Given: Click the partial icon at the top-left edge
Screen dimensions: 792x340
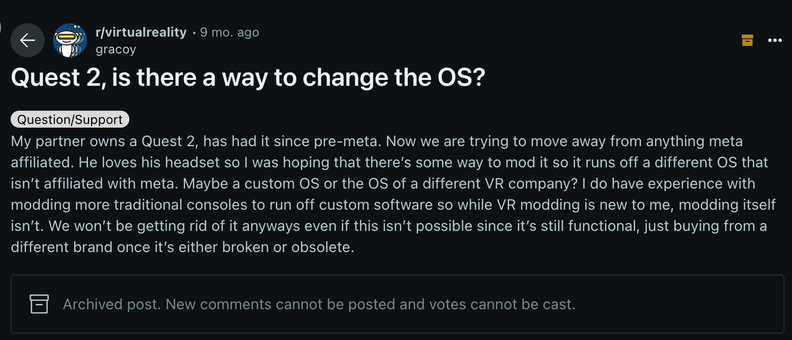Looking at the screenshot, I should point(2,26).
